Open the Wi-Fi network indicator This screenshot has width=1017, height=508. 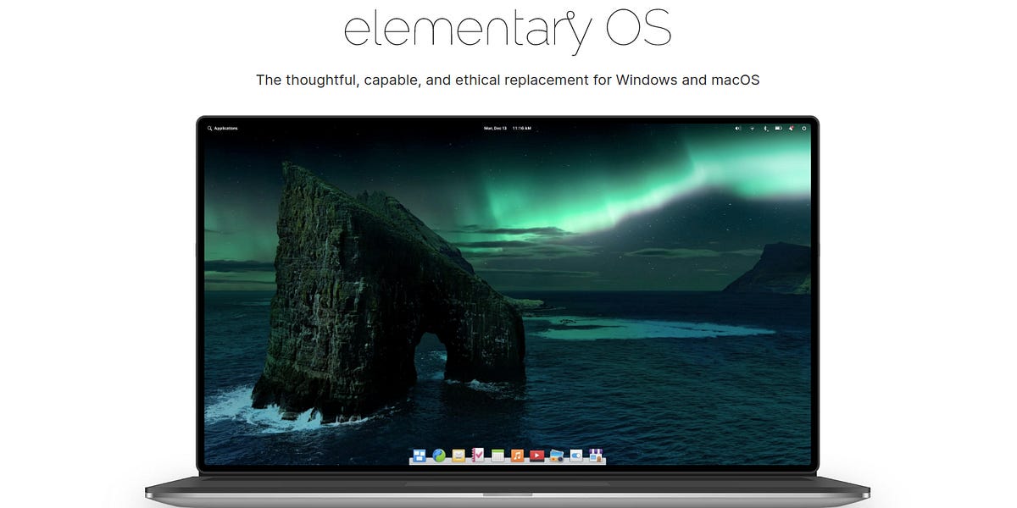[752, 128]
